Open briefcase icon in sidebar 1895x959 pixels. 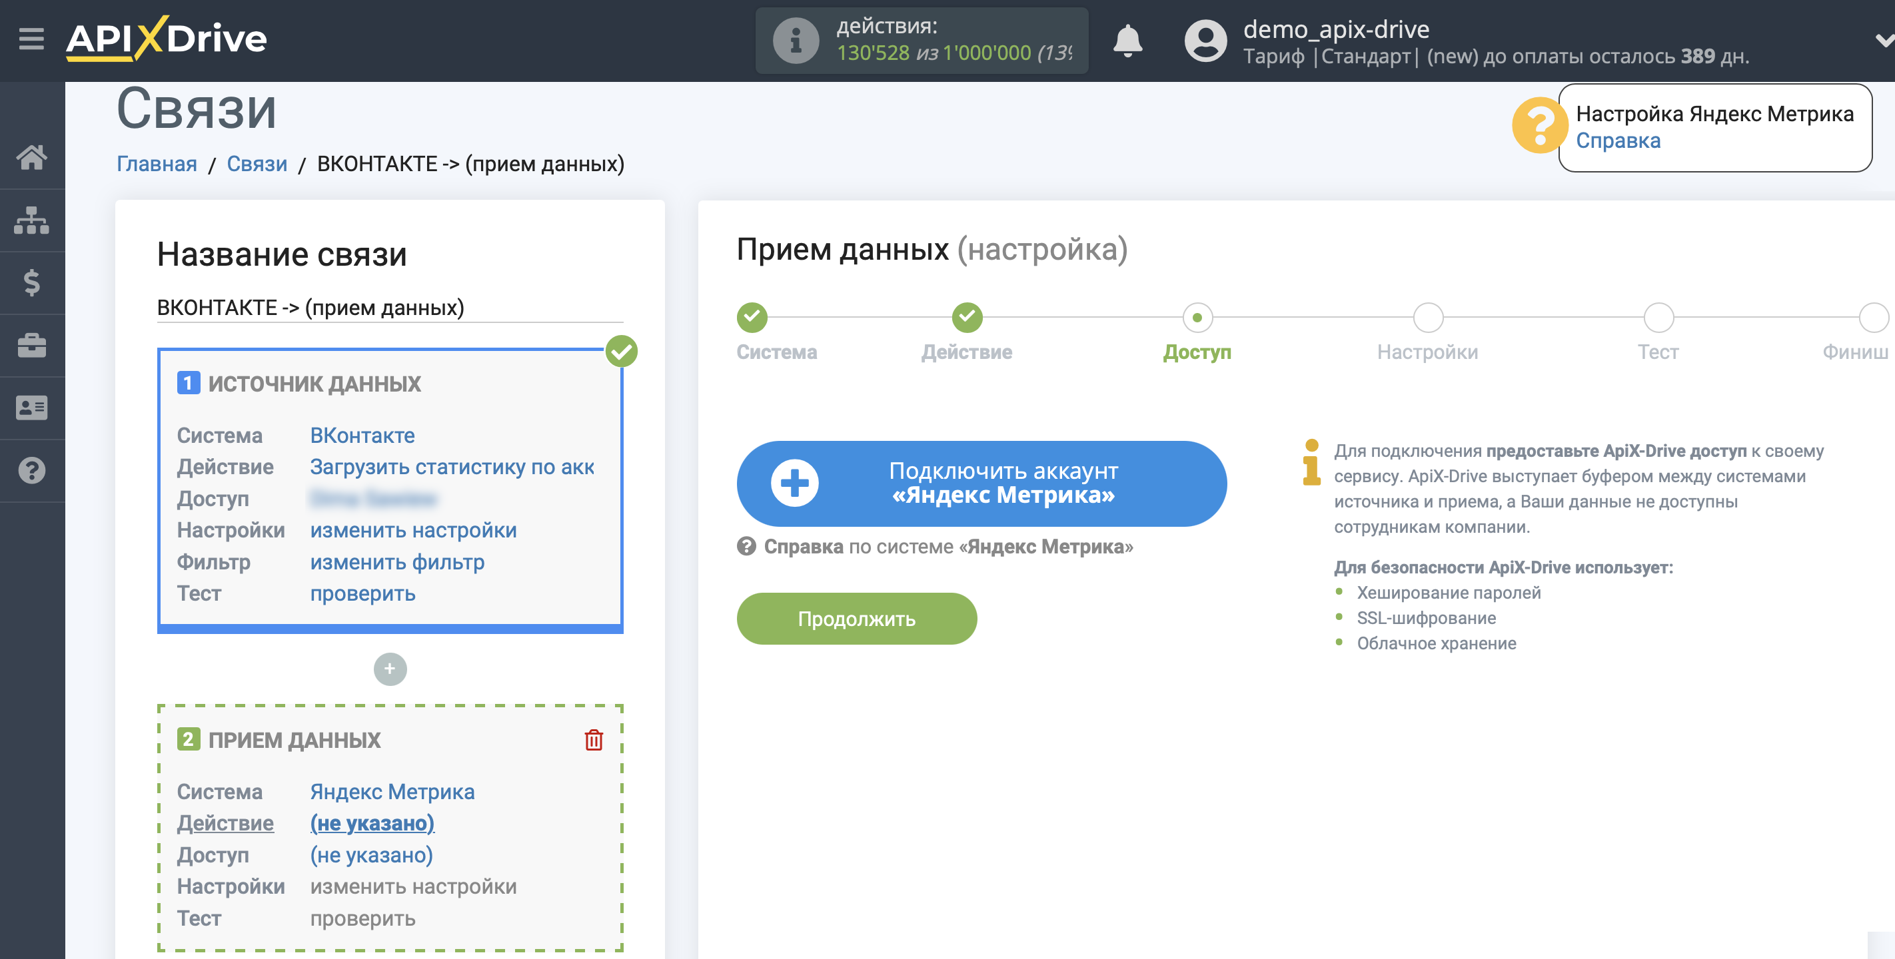click(x=31, y=345)
